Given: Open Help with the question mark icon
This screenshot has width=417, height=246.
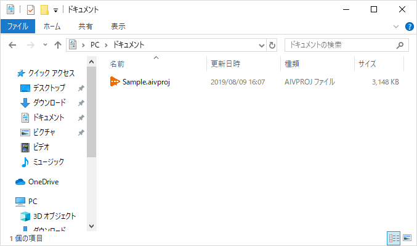Looking at the screenshot, I should (409, 27).
